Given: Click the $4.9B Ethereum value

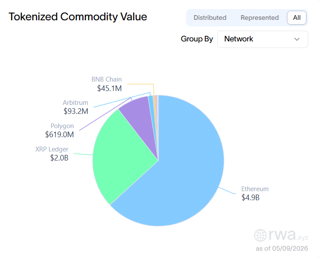Looking at the screenshot, I should coord(251,198).
